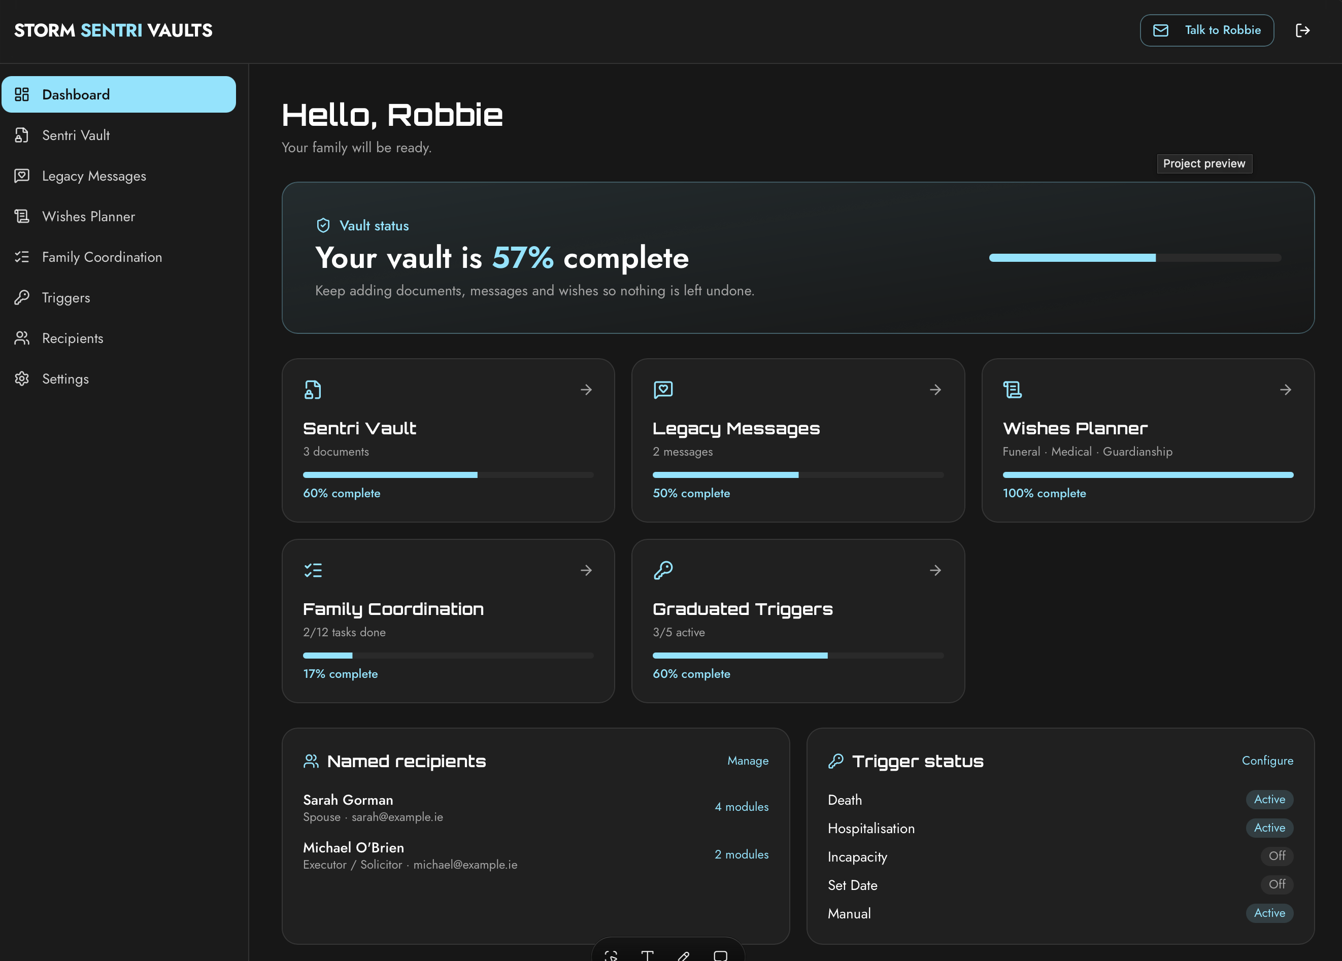Toggle the Hospitalisation trigger Active badge
Image resolution: width=1342 pixels, height=961 pixels.
tap(1269, 828)
